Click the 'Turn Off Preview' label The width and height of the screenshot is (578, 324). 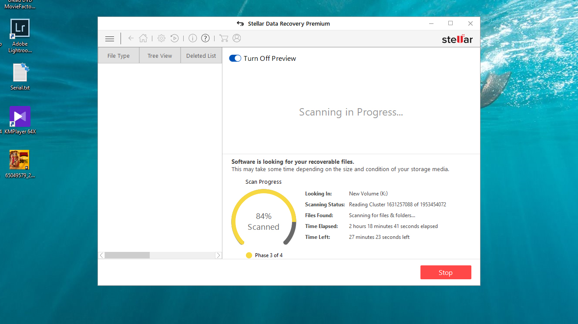270,58
